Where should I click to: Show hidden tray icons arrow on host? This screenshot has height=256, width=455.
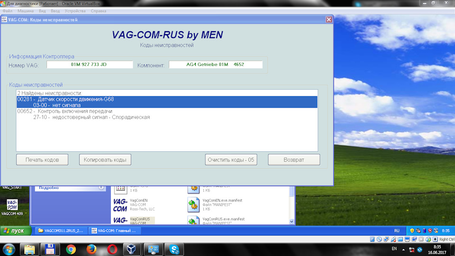tap(403, 249)
